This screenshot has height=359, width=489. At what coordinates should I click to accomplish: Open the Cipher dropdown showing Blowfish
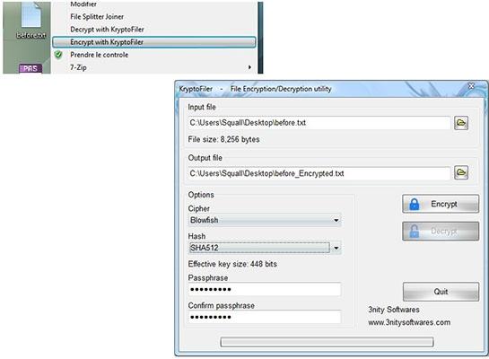point(265,220)
